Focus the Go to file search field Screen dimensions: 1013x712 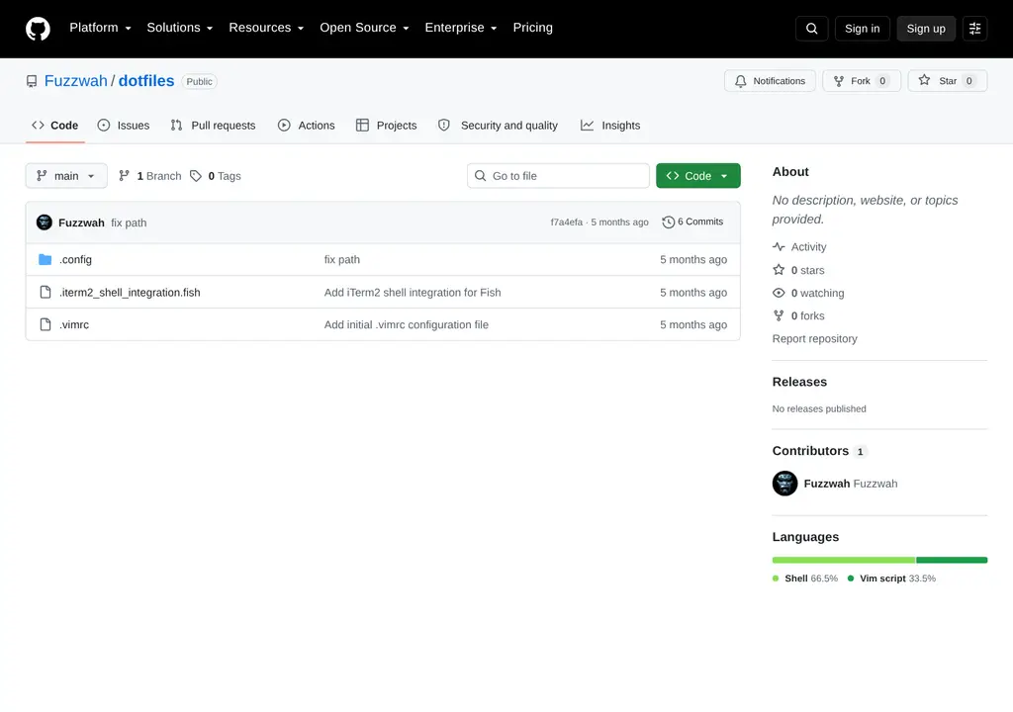[x=558, y=176]
